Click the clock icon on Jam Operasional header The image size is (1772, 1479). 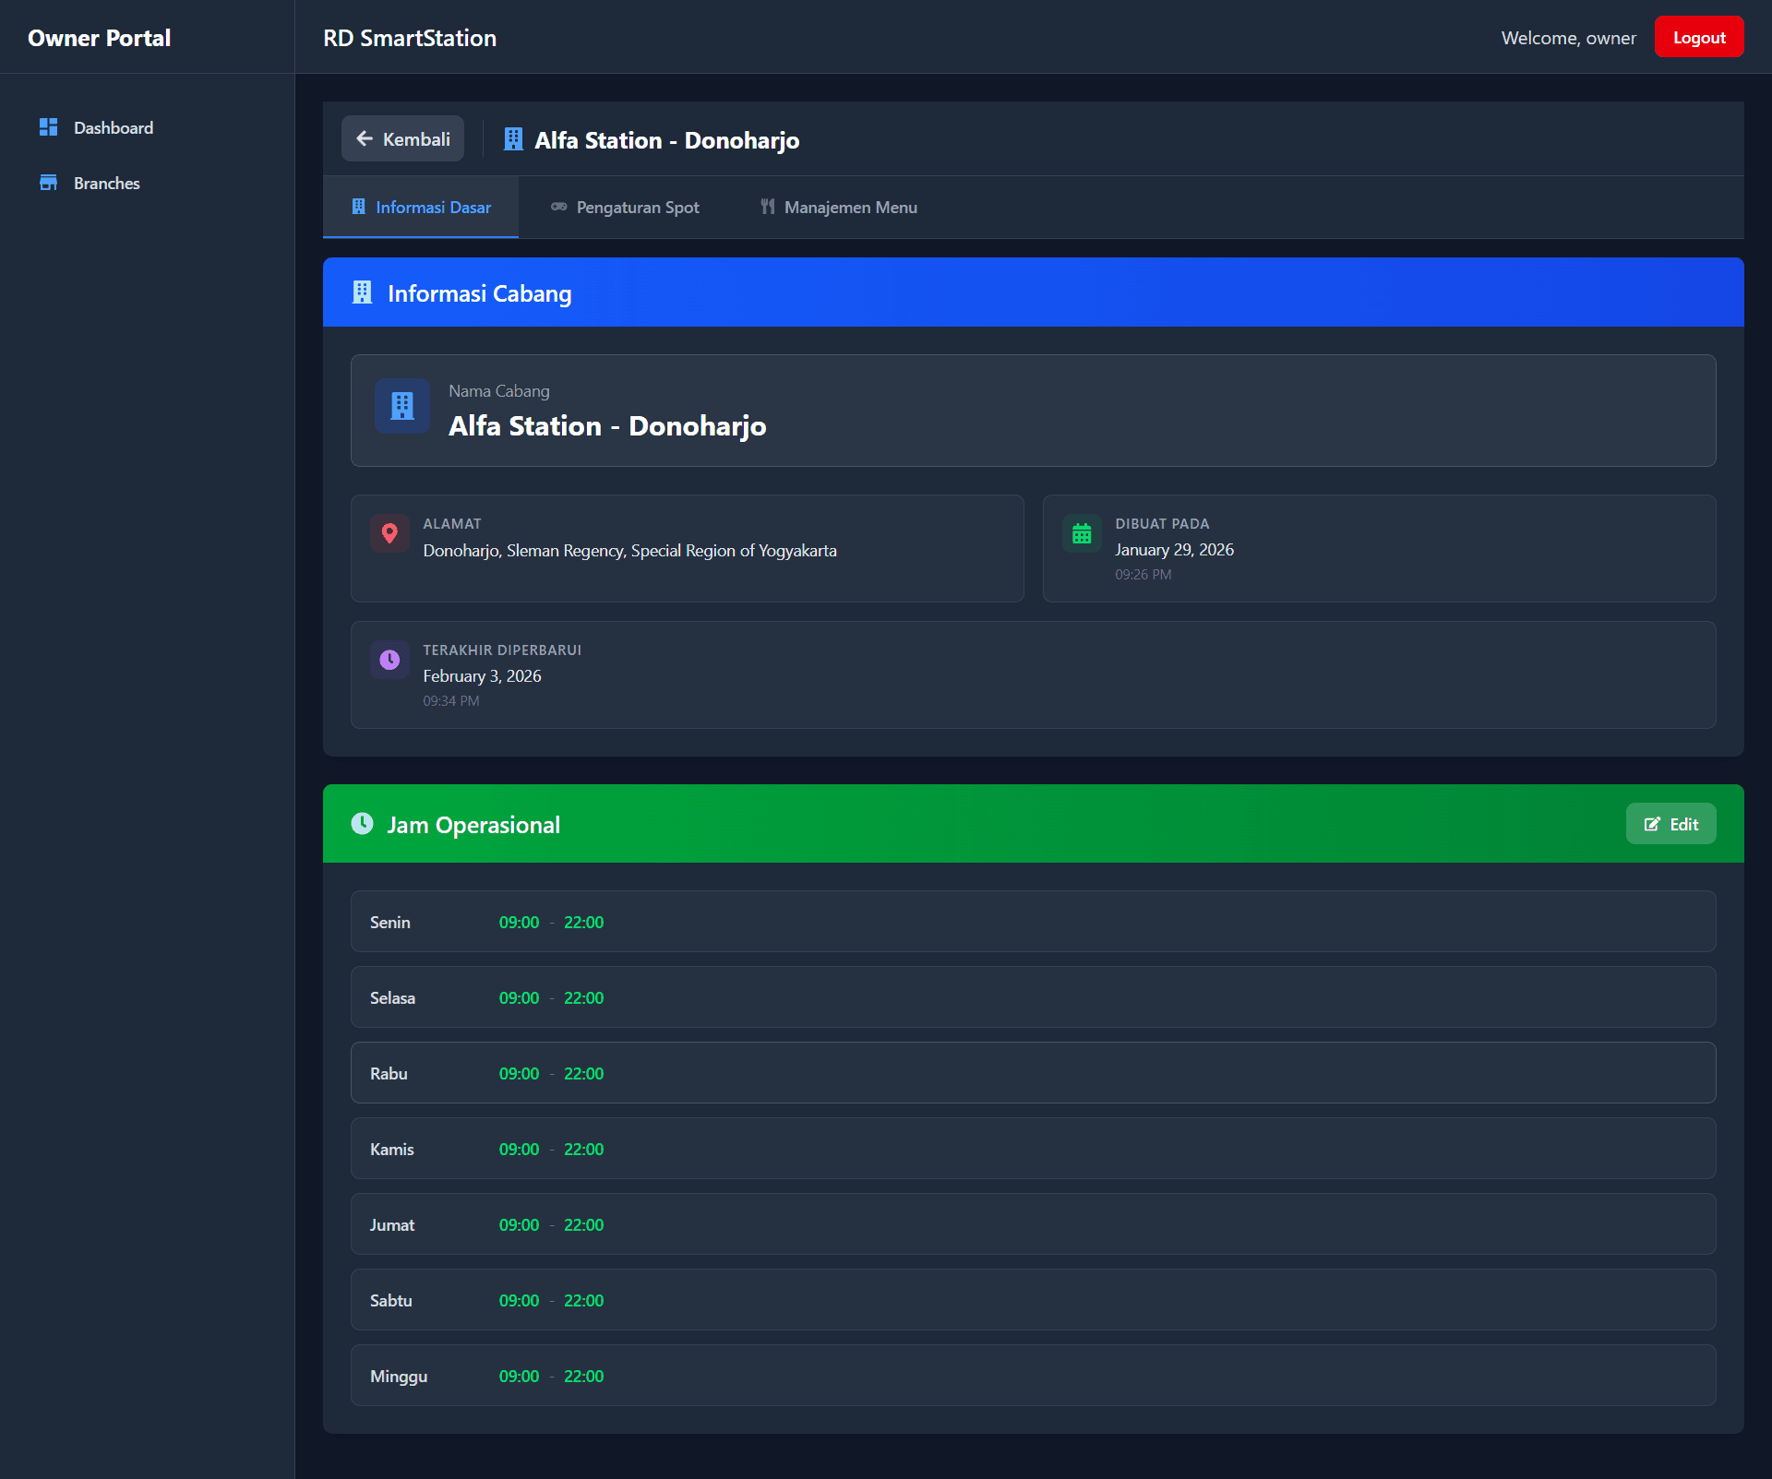pos(361,825)
